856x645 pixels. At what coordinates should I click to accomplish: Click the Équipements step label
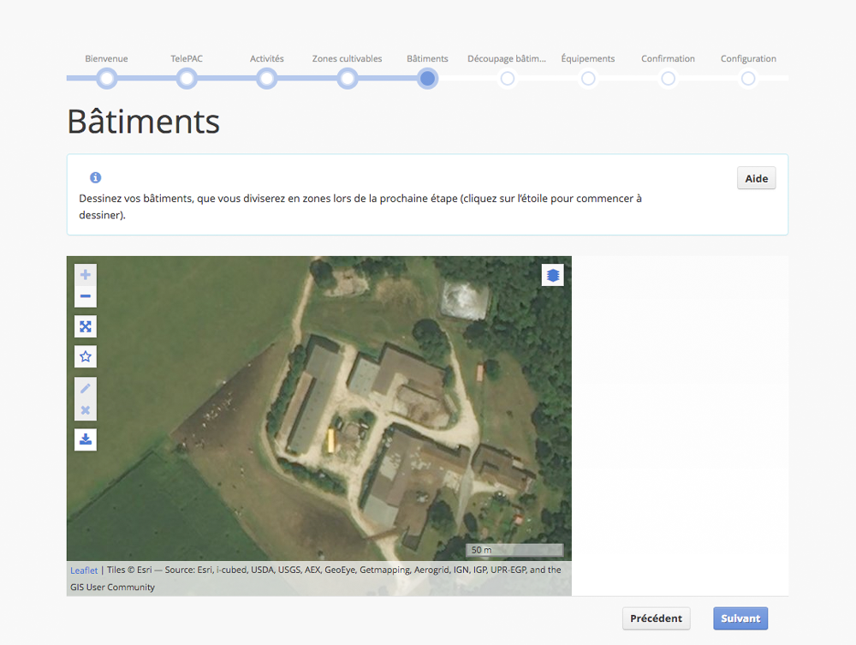(588, 58)
